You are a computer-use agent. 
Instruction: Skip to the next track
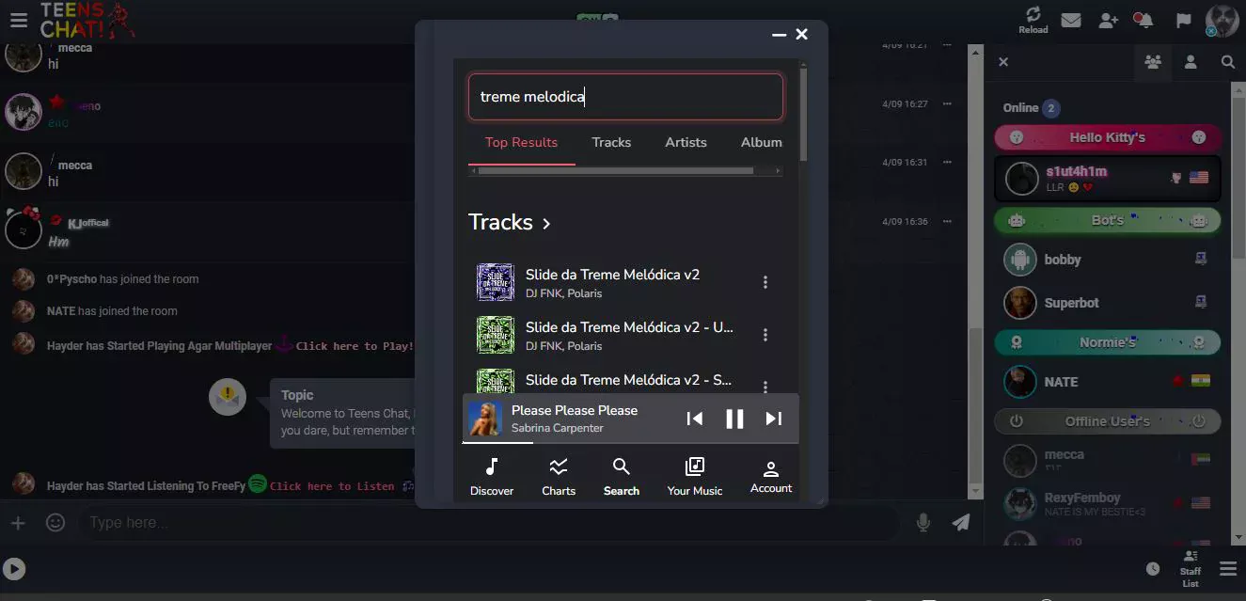tap(774, 419)
